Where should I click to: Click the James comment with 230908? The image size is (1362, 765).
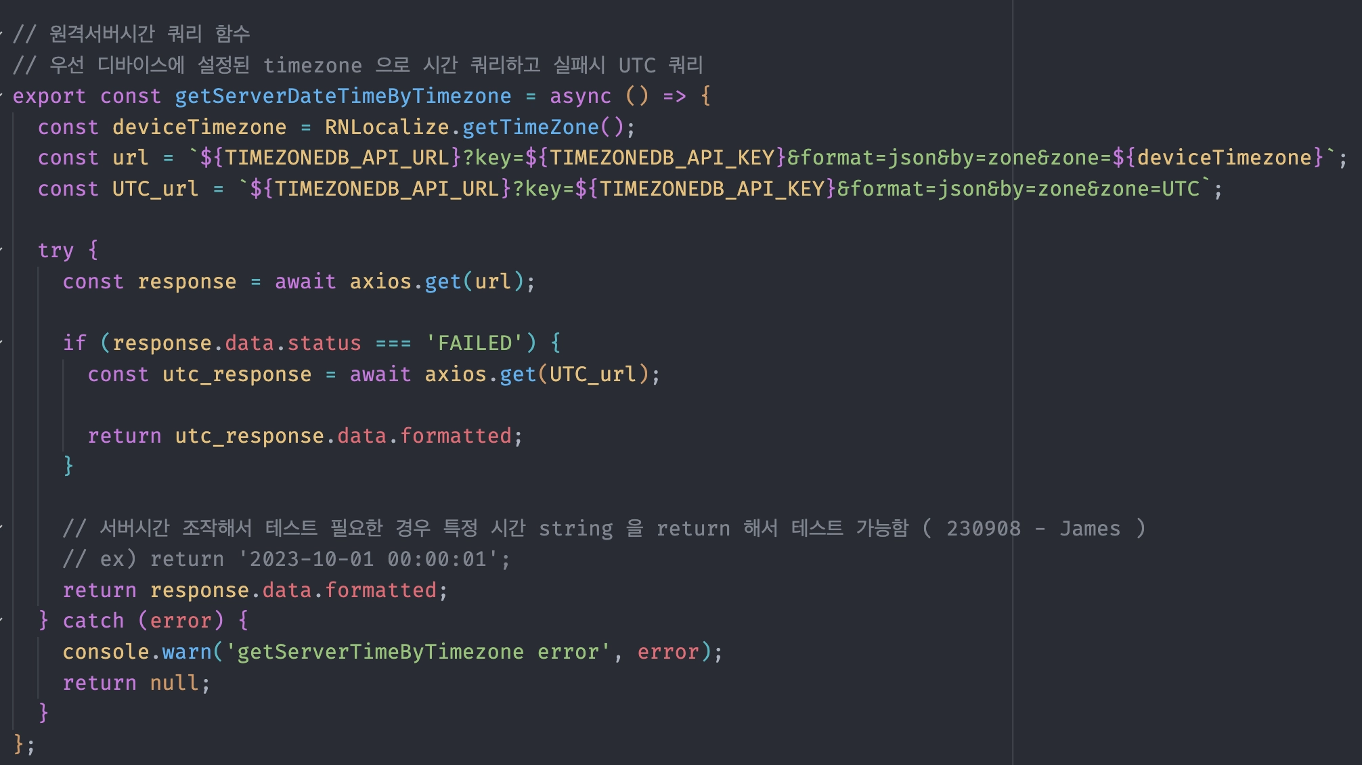click(x=1032, y=528)
